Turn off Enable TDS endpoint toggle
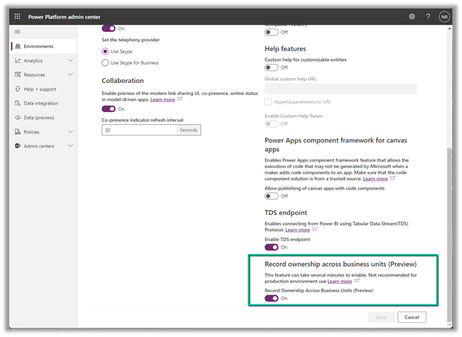462x337 pixels. coord(272,248)
